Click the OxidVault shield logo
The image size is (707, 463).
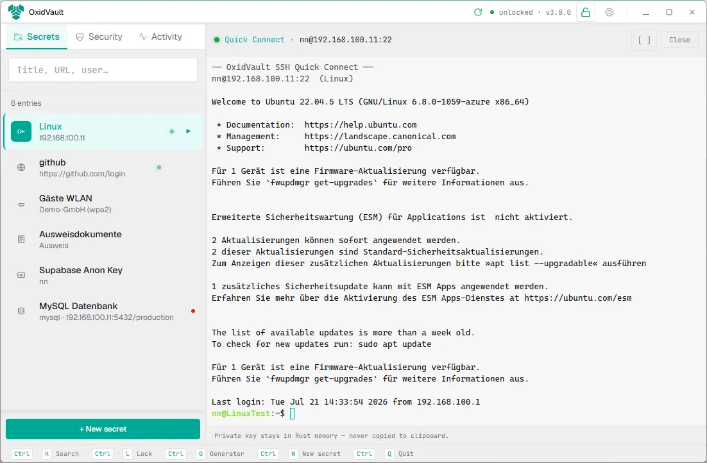click(x=16, y=12)
